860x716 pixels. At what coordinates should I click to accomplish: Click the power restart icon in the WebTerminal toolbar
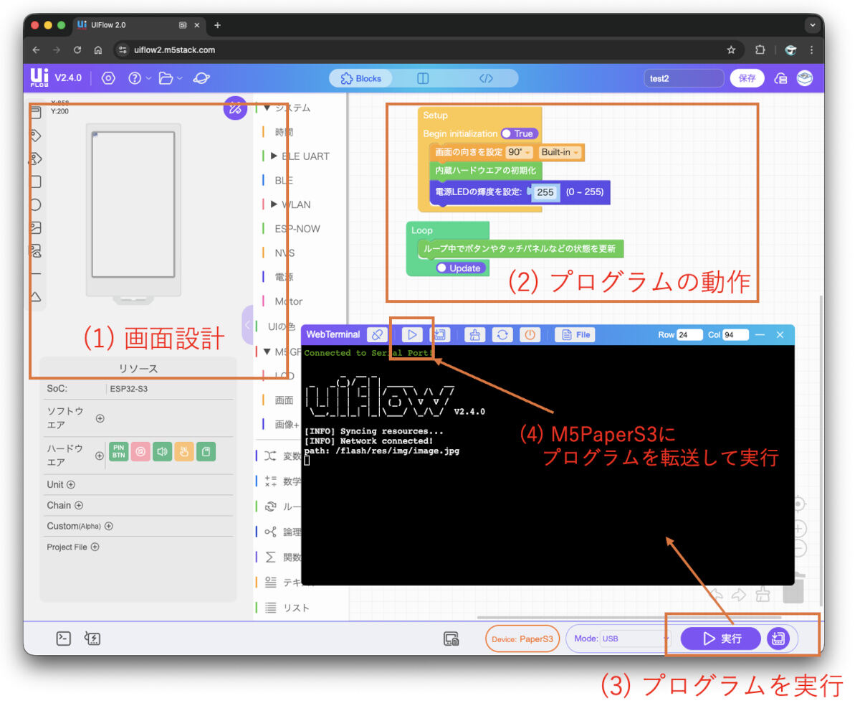(529, 334)
